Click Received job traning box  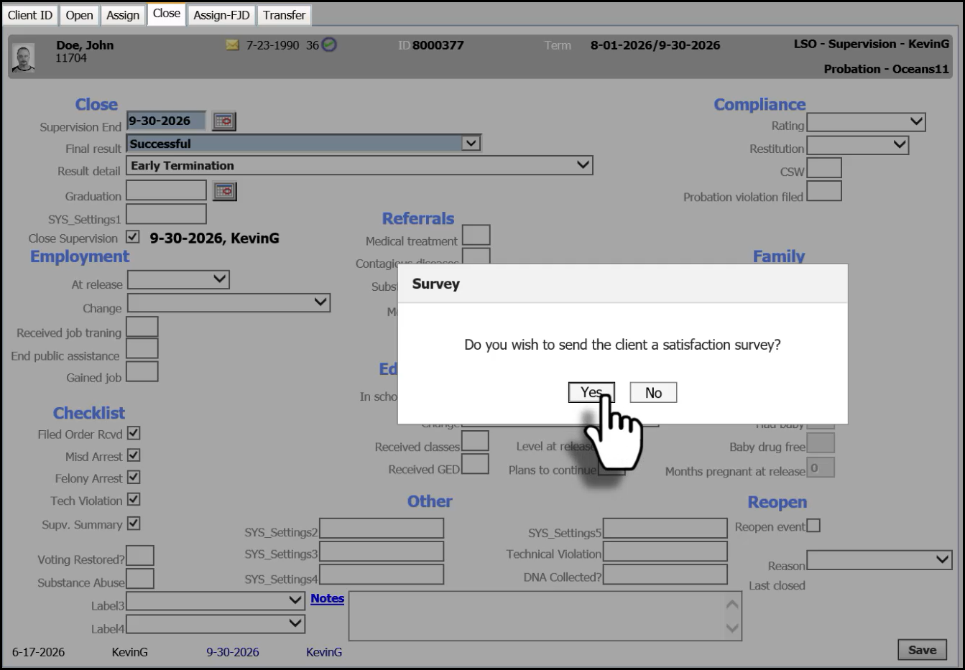142,327
